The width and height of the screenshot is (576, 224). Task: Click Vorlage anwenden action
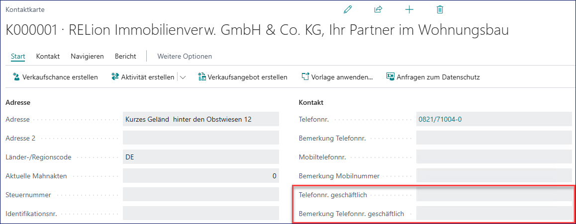click(337, 77)
